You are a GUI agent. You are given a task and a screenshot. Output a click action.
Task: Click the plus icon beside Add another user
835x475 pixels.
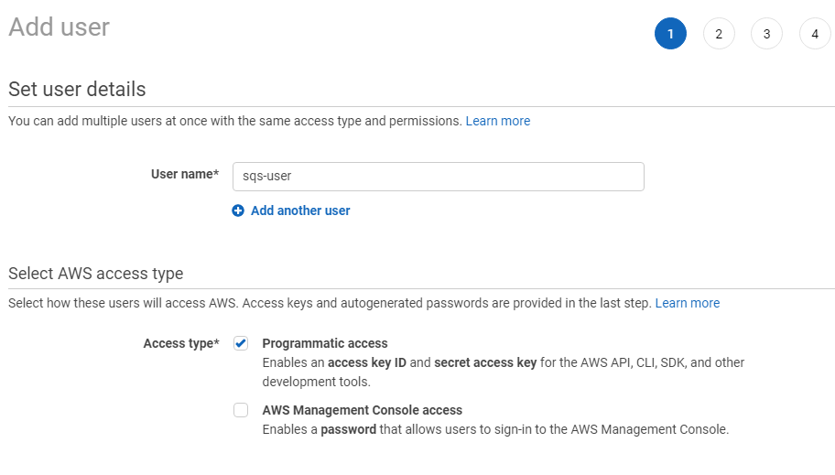click(238, 211)
